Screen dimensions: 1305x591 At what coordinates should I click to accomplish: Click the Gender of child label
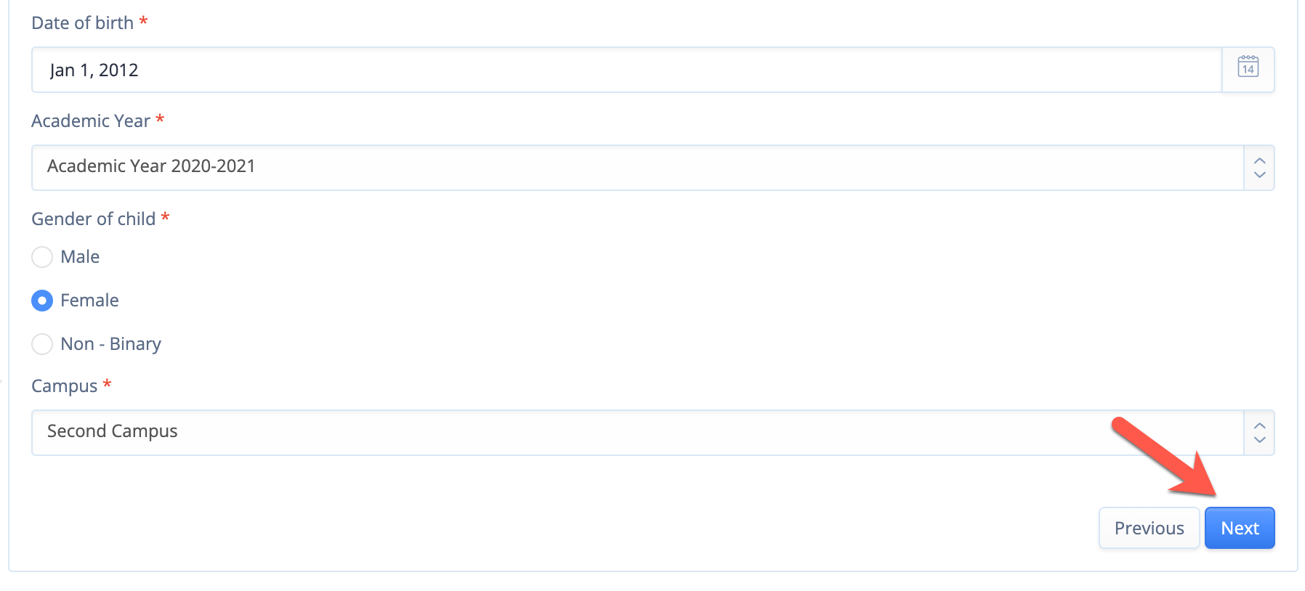(x=94, y=219)
